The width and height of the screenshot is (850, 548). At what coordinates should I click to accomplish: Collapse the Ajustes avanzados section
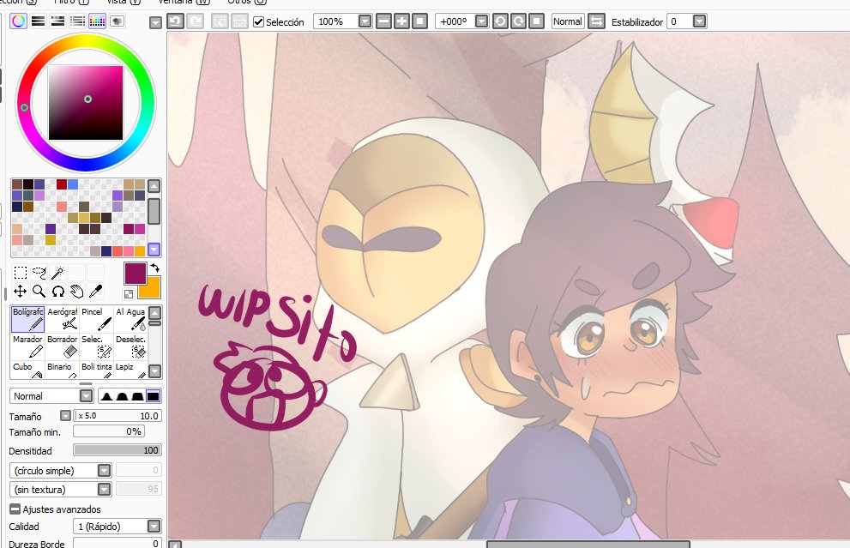coord(15,509)
